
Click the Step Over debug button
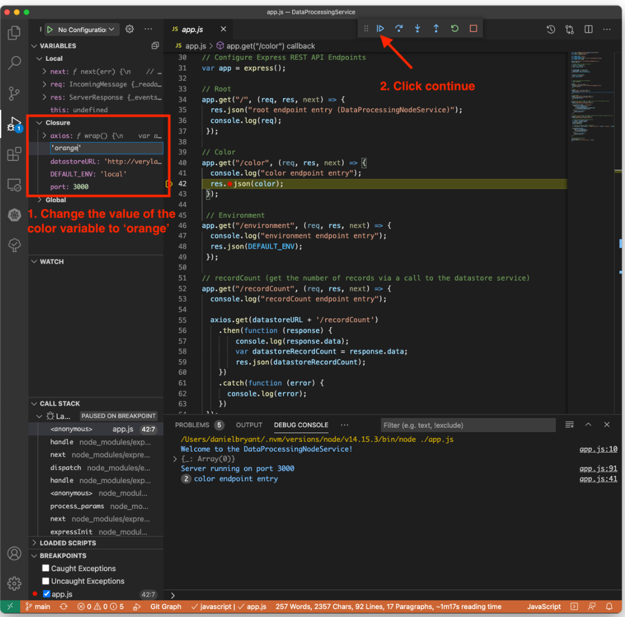399,29
